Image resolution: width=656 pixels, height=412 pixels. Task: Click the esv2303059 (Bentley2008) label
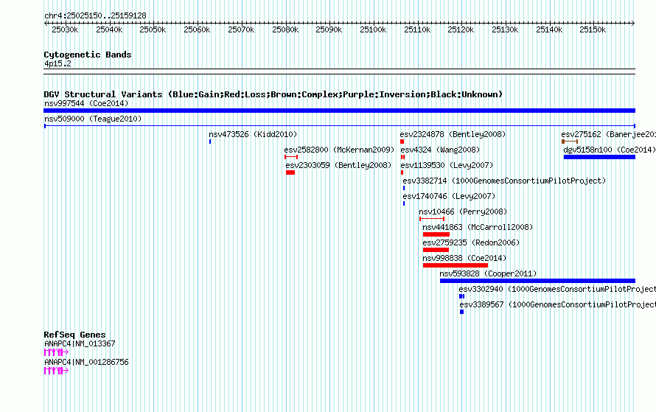338,165
